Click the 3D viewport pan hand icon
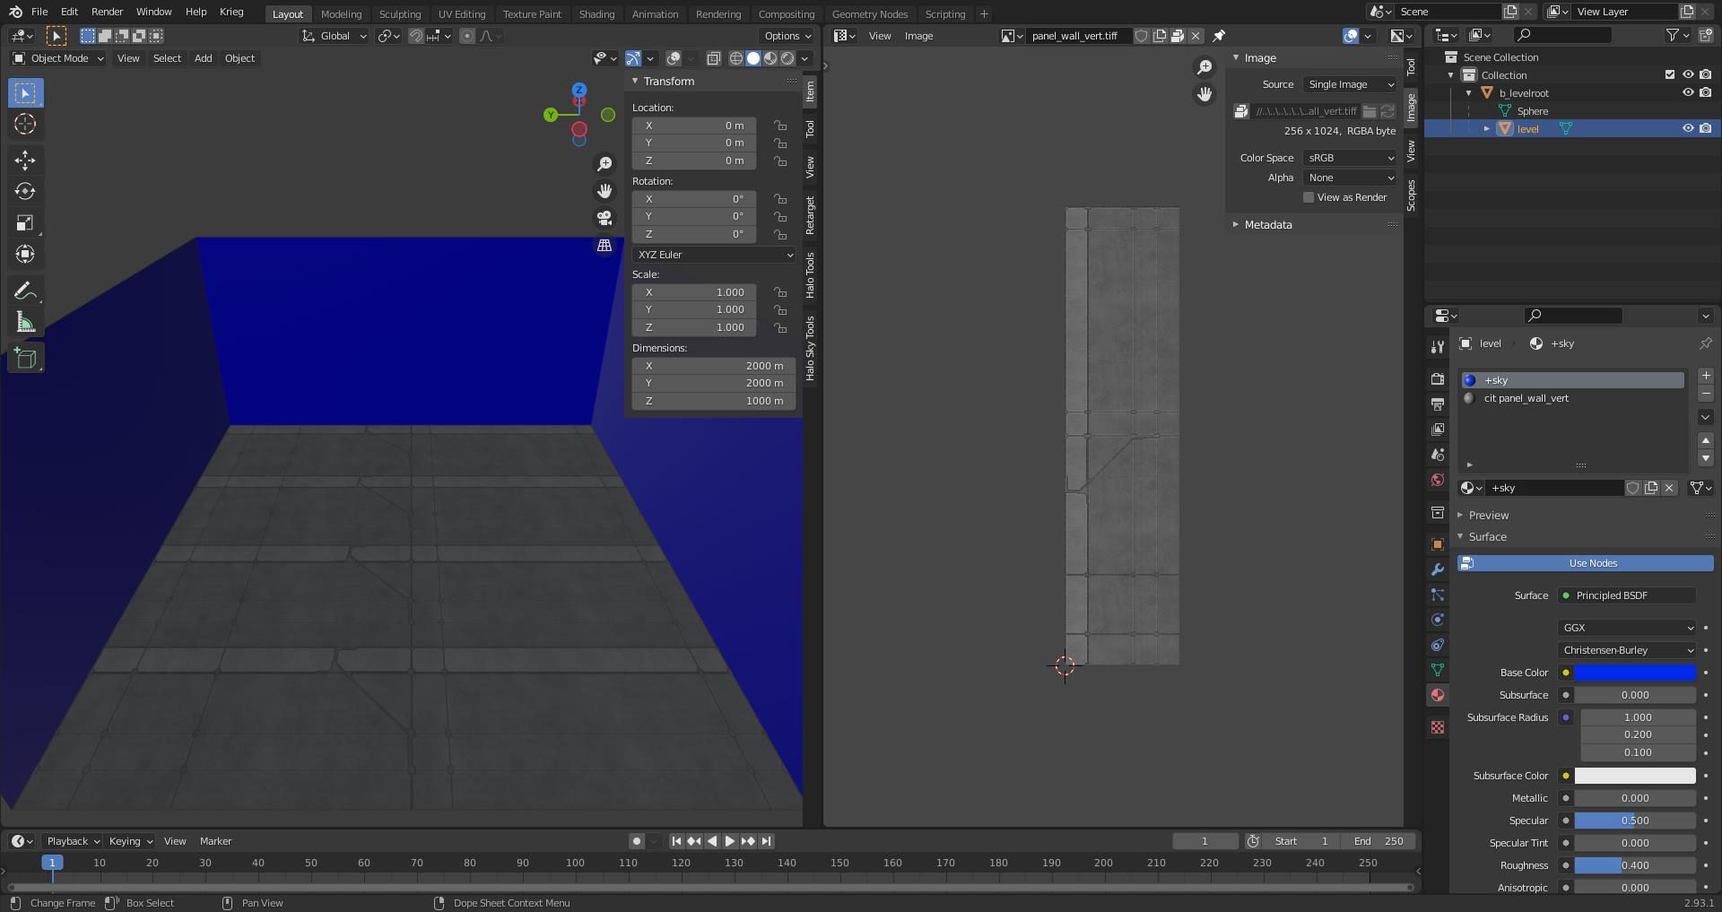 pyautogui.click(x=604, y=191)
